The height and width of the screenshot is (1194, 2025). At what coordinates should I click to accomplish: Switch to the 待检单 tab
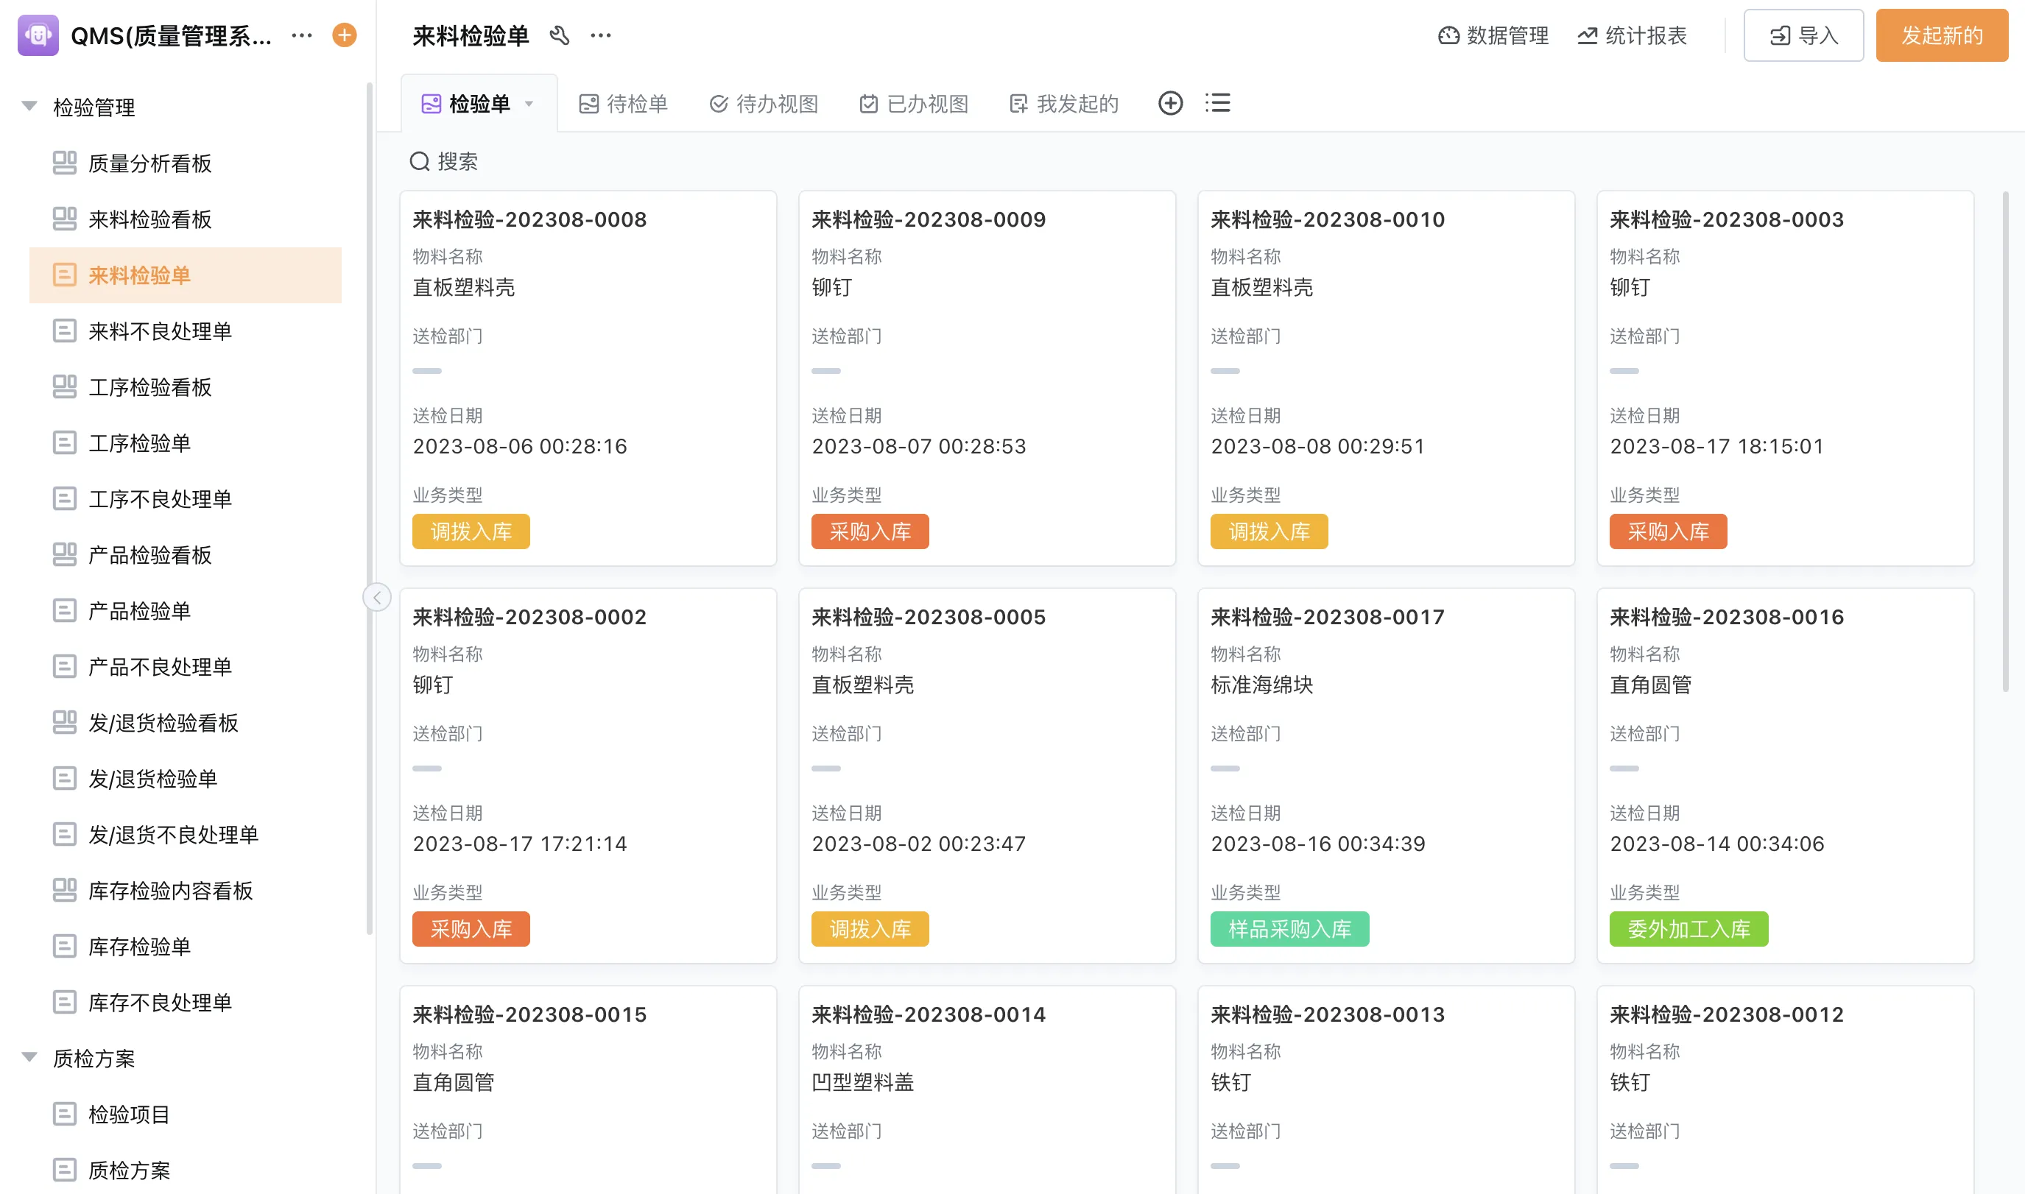(x=624, y=104)
